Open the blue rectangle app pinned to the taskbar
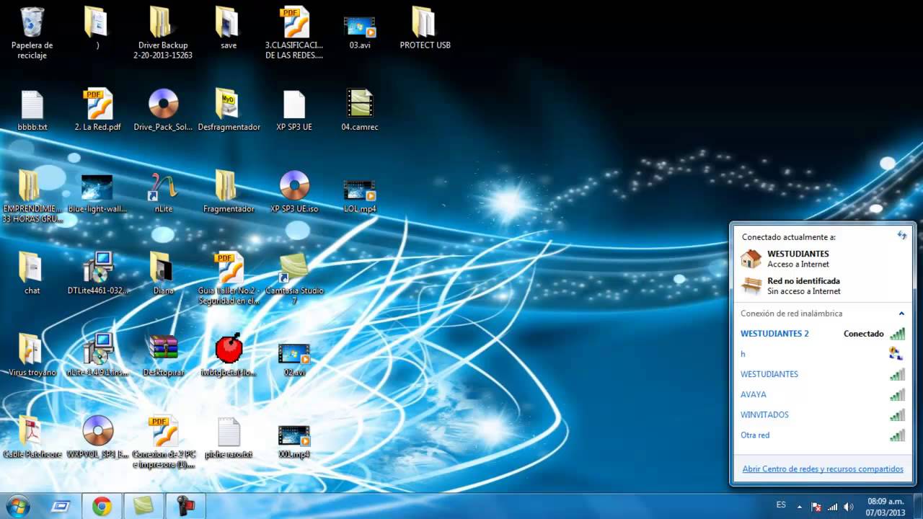Viewport: 923px width, 519px height. coord(61,506)
